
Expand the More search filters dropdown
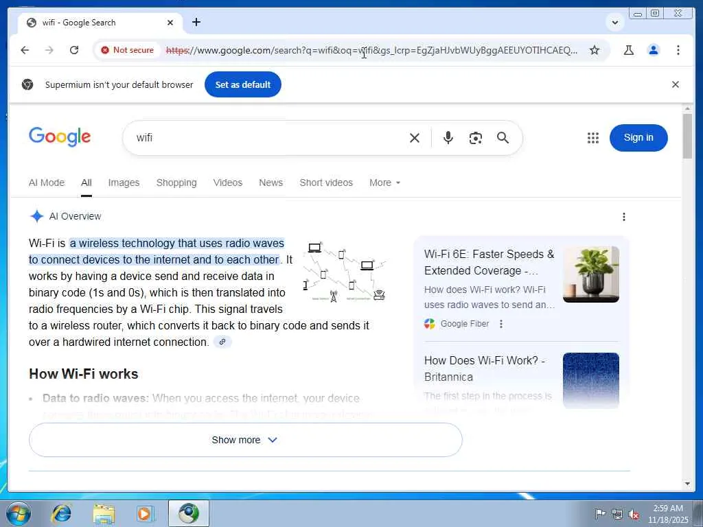[384, 183]
